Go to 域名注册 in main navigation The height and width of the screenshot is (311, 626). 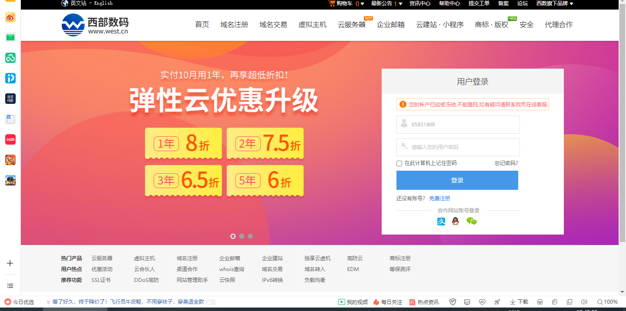(234, 25)
